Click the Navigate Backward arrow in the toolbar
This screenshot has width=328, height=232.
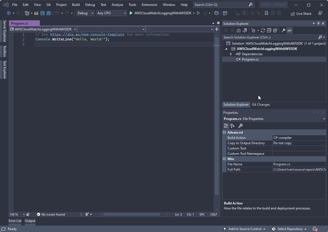[9, 13]
